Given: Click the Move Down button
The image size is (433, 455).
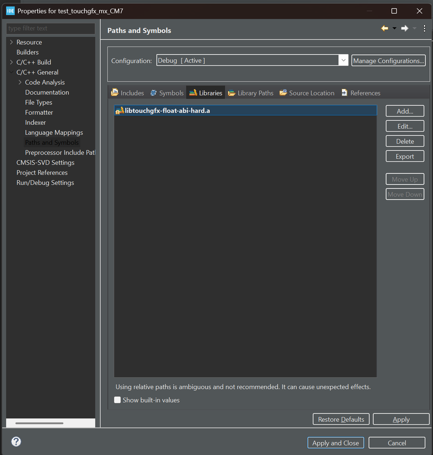Looking at the screenshot, I should pyautogui.click(x=405, y=194).
